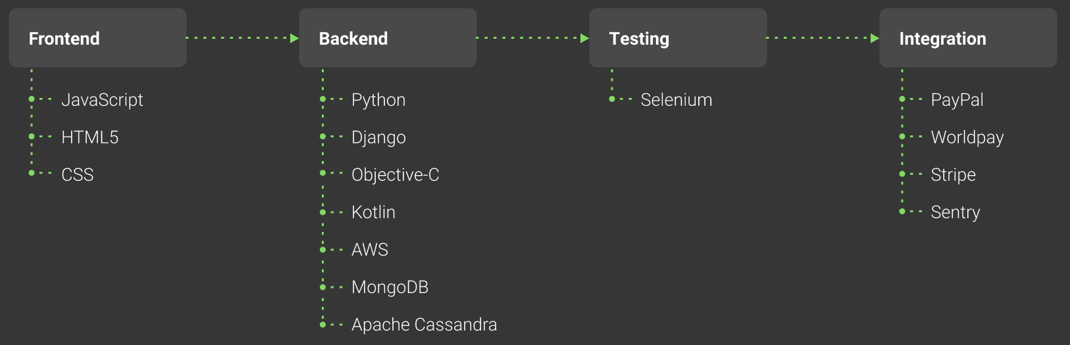Select PayPal under Integration
The height and width of the screenshot is (345, 1070).
[957, 100]
